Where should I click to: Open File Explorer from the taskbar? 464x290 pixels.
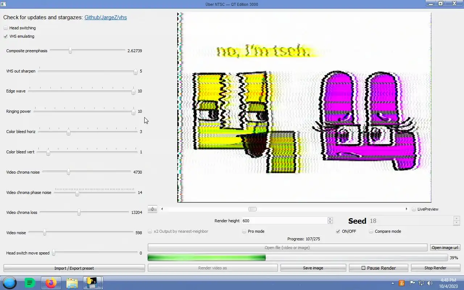click(x=72, y=283)
